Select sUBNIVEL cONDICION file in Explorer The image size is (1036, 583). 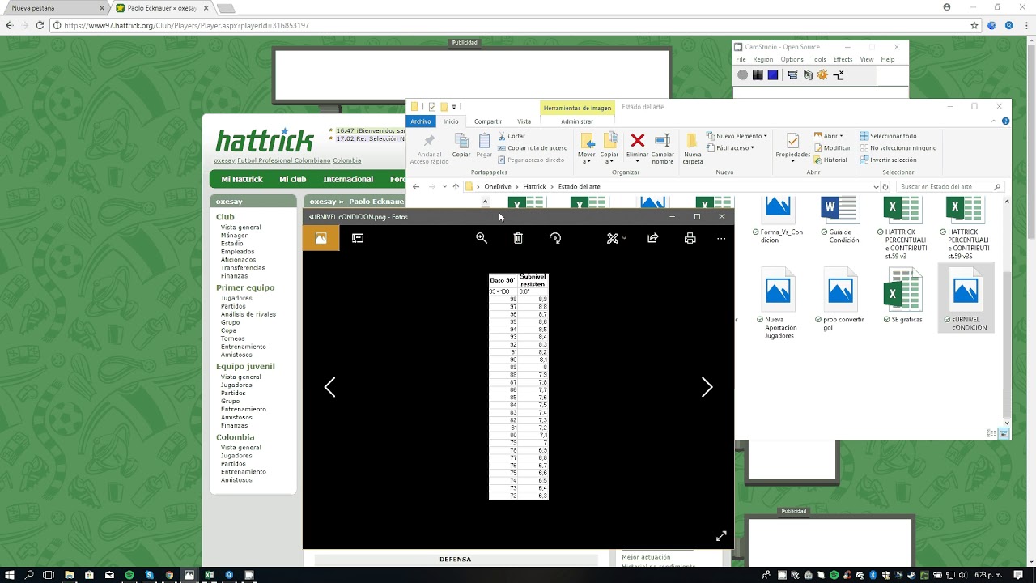pos(966,299)
